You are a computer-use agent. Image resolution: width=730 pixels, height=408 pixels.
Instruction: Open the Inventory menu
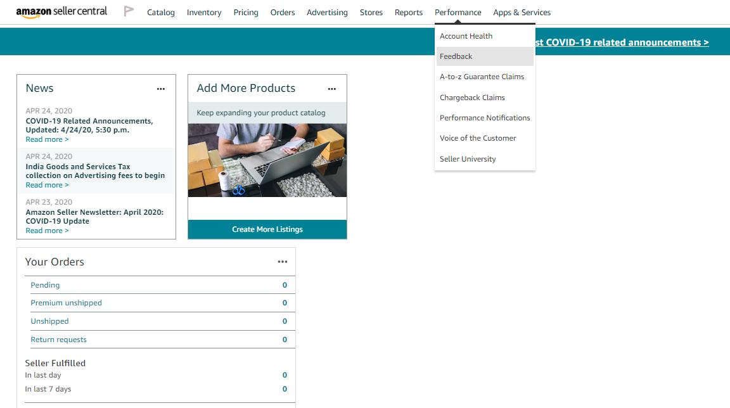(x=204, y=13)
